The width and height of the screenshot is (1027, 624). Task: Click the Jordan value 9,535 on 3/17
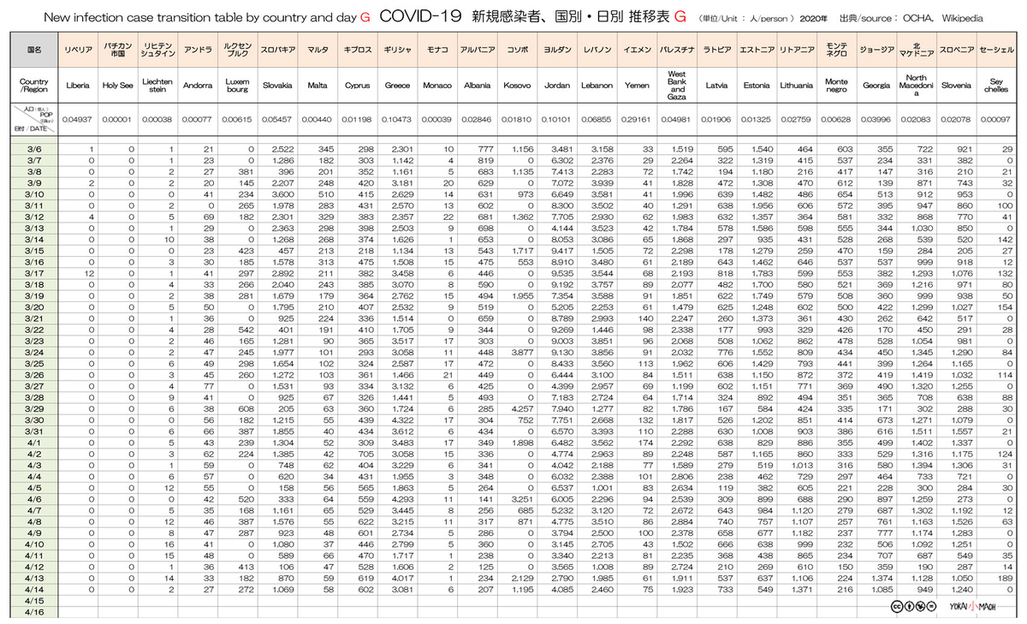point(561,273)
